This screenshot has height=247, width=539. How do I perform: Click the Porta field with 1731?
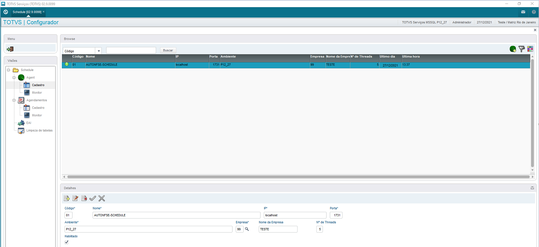[x=336, y=215]
